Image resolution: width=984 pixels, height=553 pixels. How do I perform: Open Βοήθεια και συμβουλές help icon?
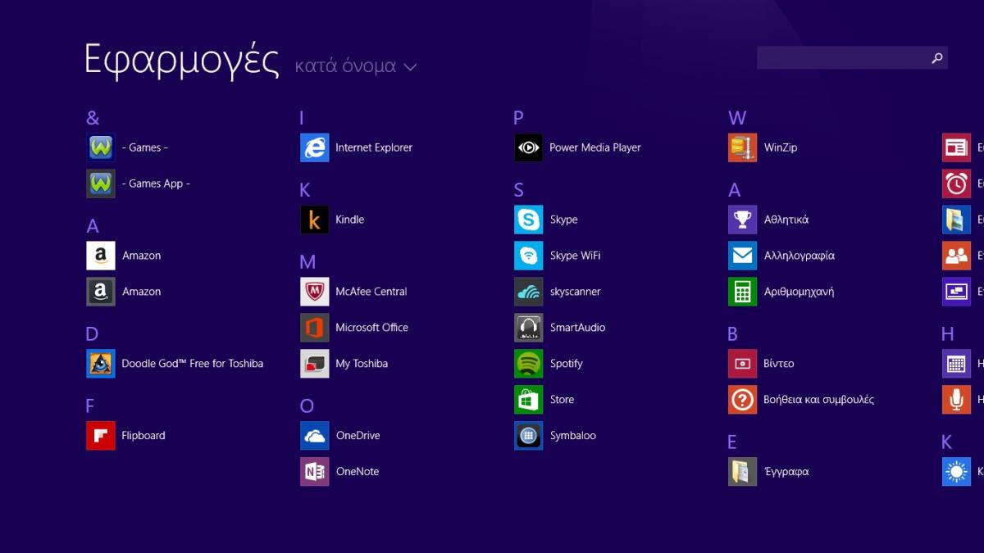tap(743, 400)
